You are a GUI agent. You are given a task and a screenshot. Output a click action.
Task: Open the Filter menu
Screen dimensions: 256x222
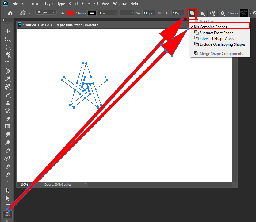click(86, 3)
